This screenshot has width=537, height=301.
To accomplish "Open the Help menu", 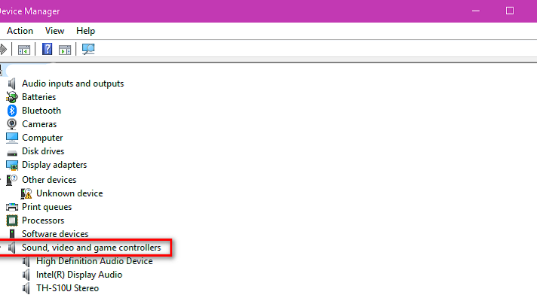I will pyautogui.click(x=85, y=31).
